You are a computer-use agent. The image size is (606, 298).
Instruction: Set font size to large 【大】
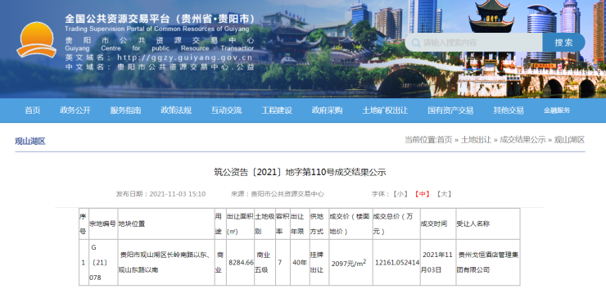click(x=444, y=194)
